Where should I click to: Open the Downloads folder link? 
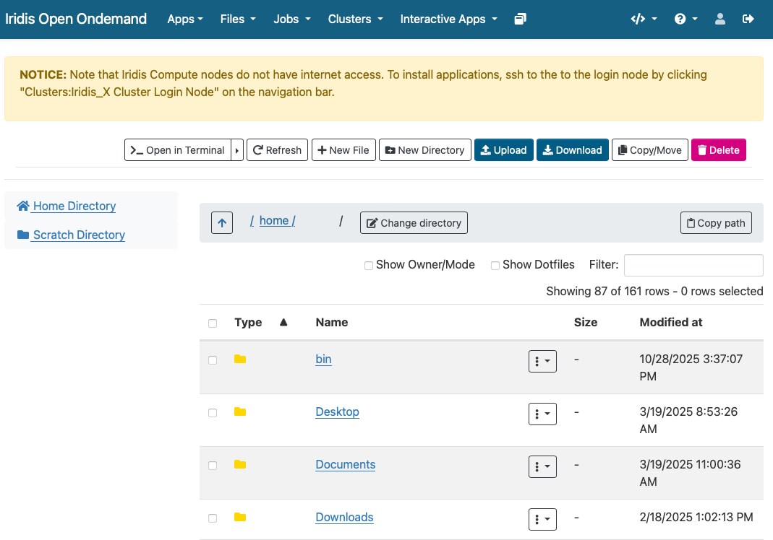tap(343, 517)
